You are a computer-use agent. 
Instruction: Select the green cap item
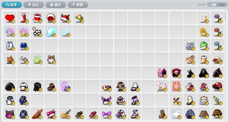coord(204,46)
